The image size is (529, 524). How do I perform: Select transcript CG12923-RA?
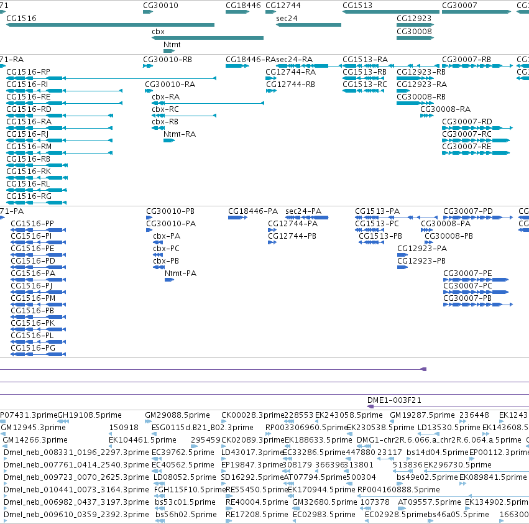click(x=403, y=91)
